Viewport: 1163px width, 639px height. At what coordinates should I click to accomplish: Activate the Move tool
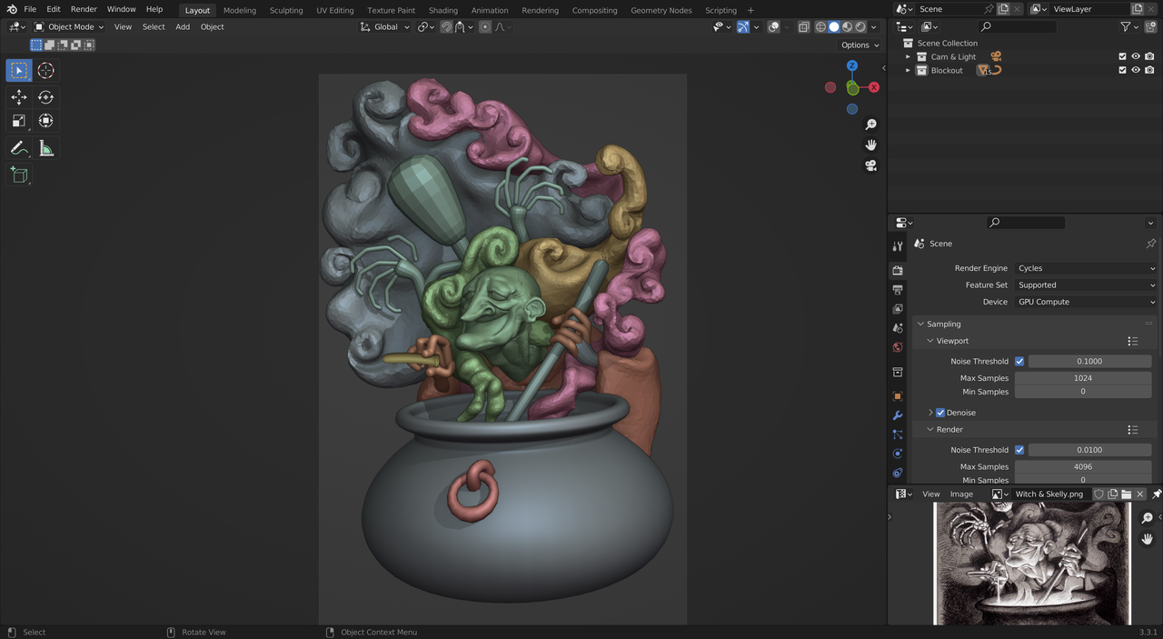click(19, 97)
